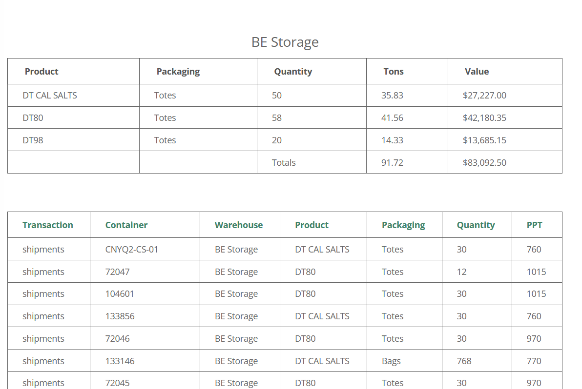Click container cell CNYQ2-CS-01
Image resolution: width=582 pixels, height=389 pixels.
[x=132, y=249]
